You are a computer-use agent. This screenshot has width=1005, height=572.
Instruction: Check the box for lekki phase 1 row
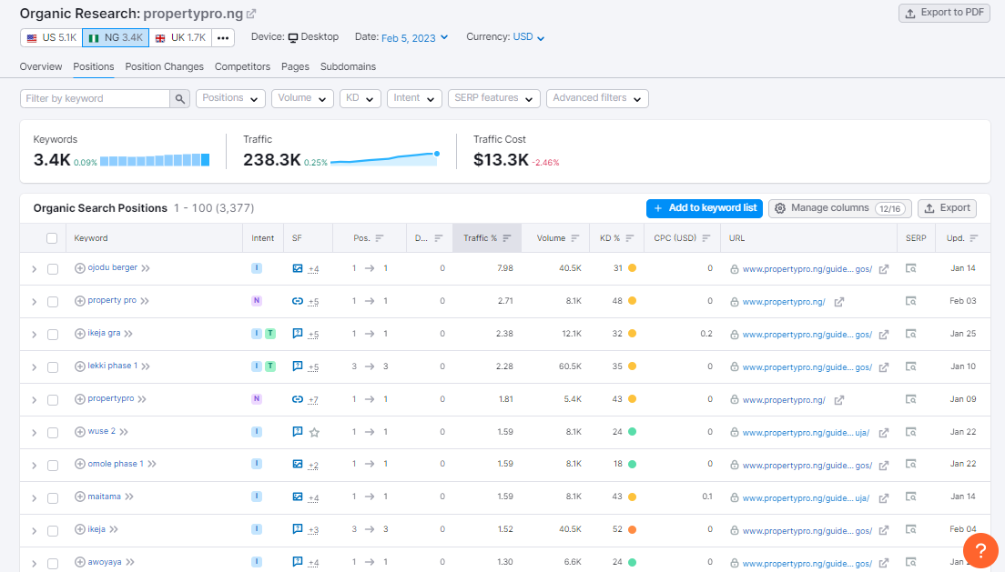(53, 367)
